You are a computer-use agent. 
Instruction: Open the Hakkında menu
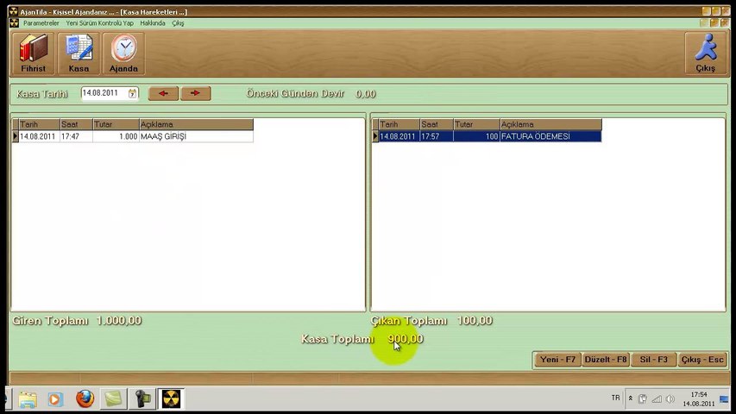(x=153, y=23)
